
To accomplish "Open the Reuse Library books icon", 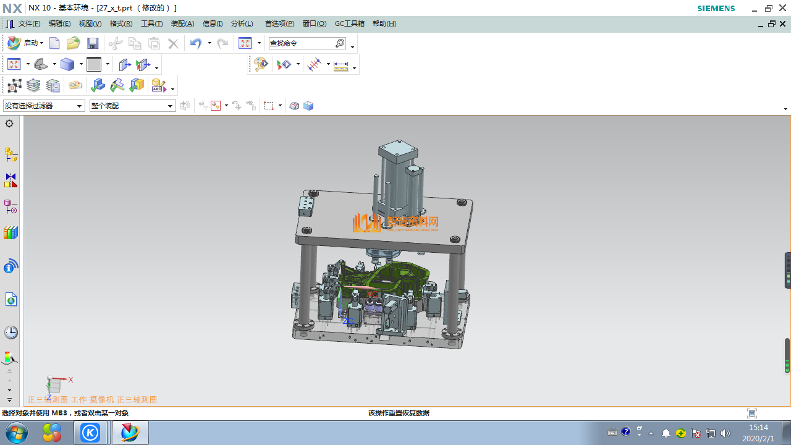I will click(11, 233).
